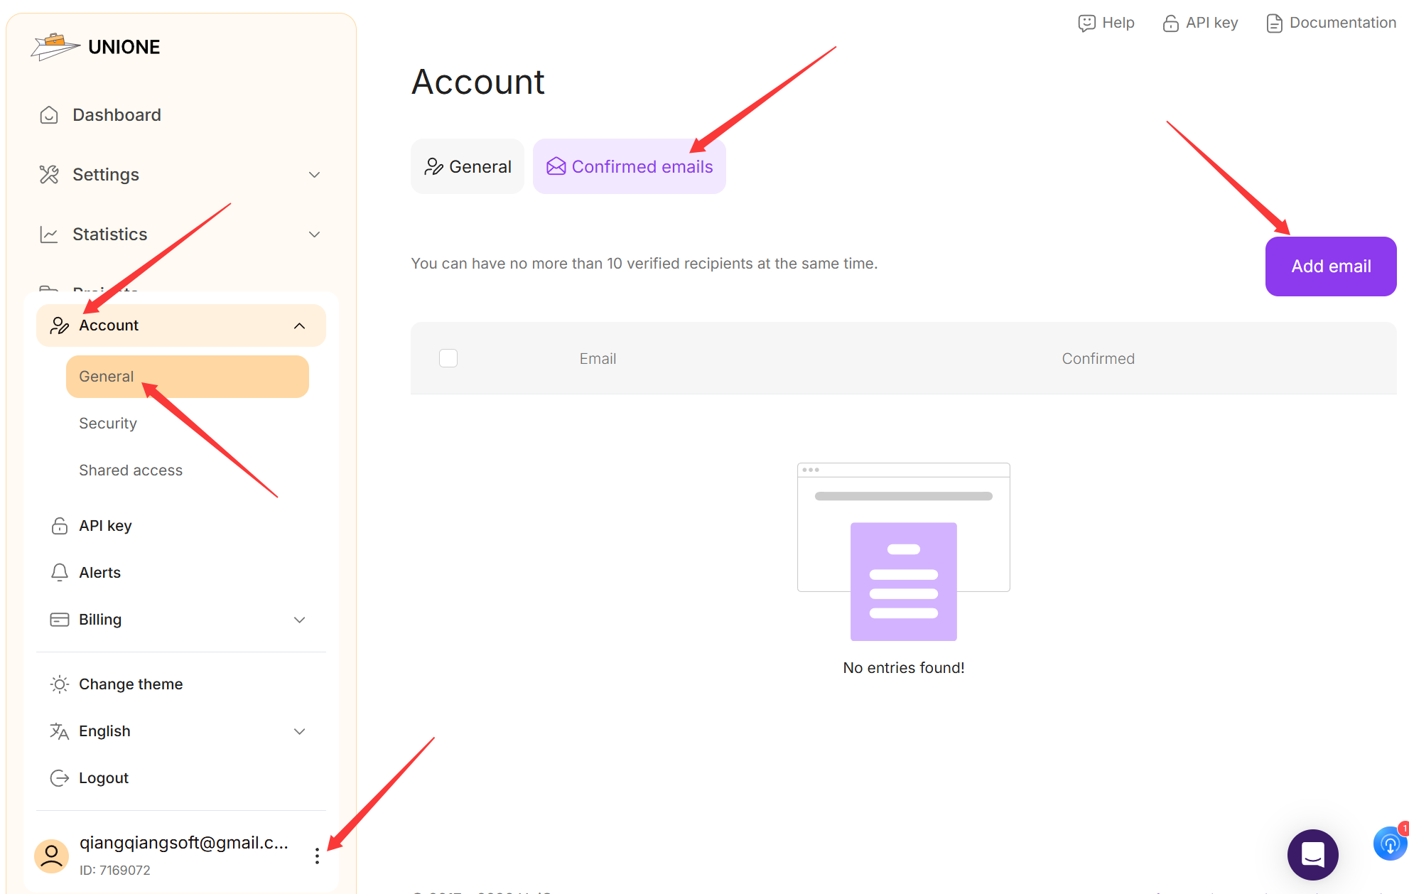Expand the Statistics menu chevron
This screenshot has height=894, width=1409.
click(314, 235)
